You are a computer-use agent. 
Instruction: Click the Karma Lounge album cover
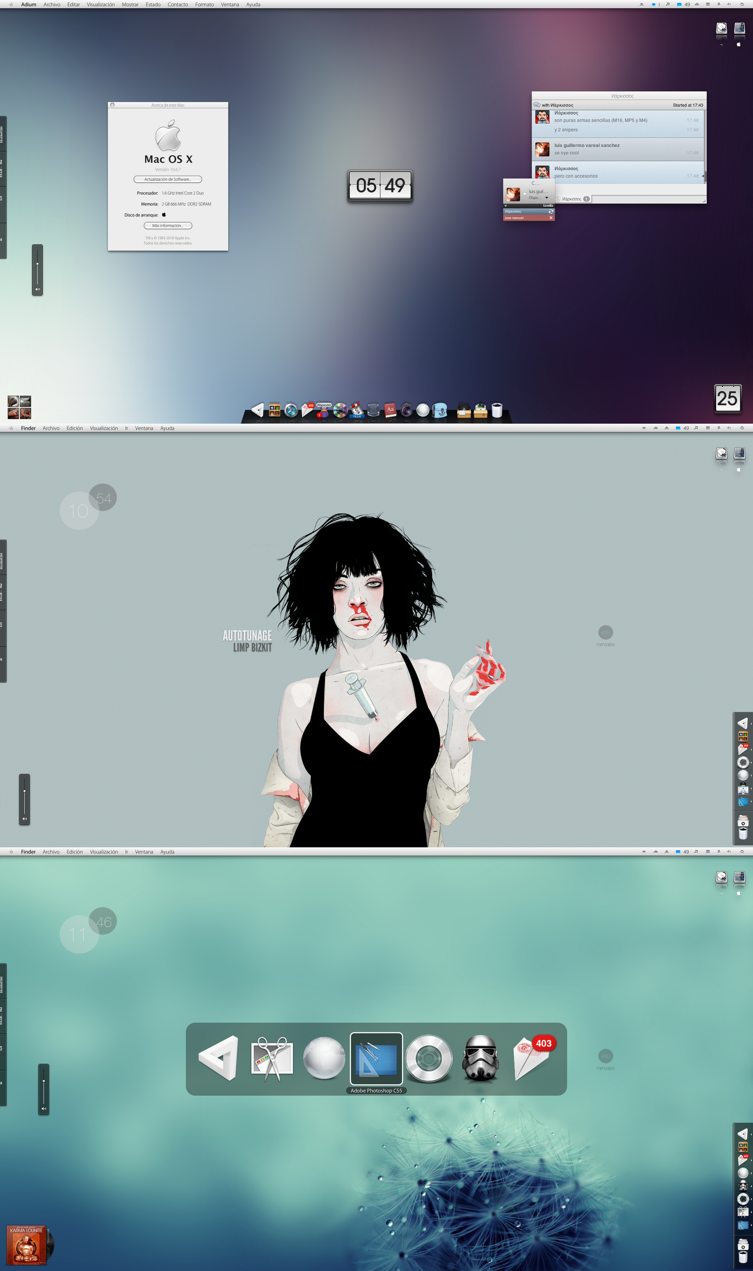click(26, 1245)
